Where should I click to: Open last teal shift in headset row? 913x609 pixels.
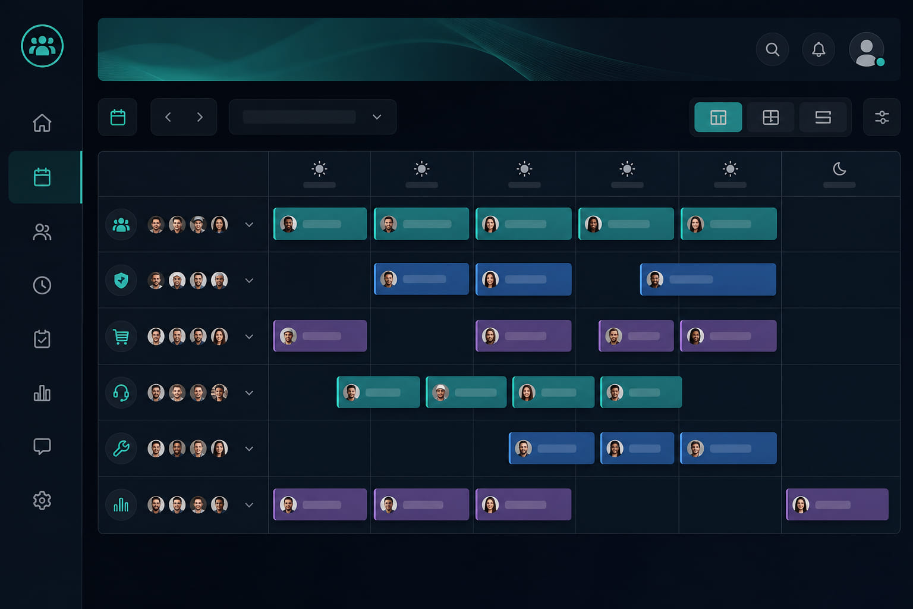pyautogui.click(x=641, y=392)
